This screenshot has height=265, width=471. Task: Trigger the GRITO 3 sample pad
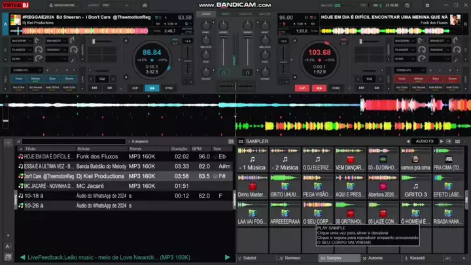click(415, 186)
